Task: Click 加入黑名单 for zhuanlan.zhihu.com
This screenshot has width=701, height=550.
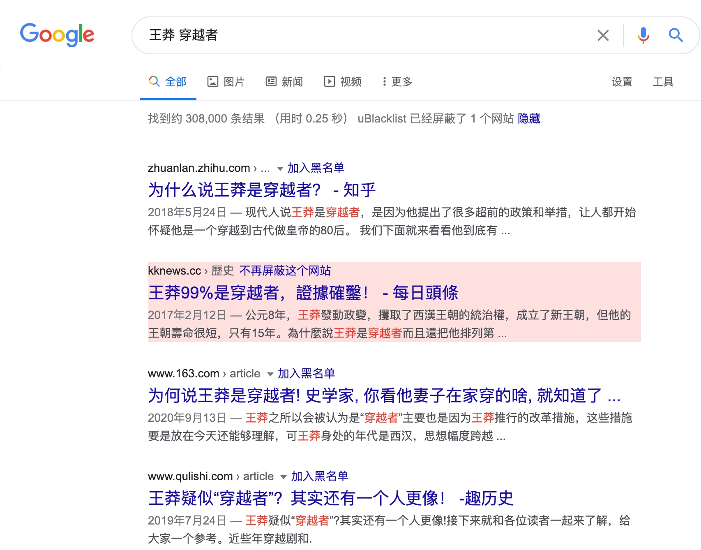Action: [x=316, y=168]
